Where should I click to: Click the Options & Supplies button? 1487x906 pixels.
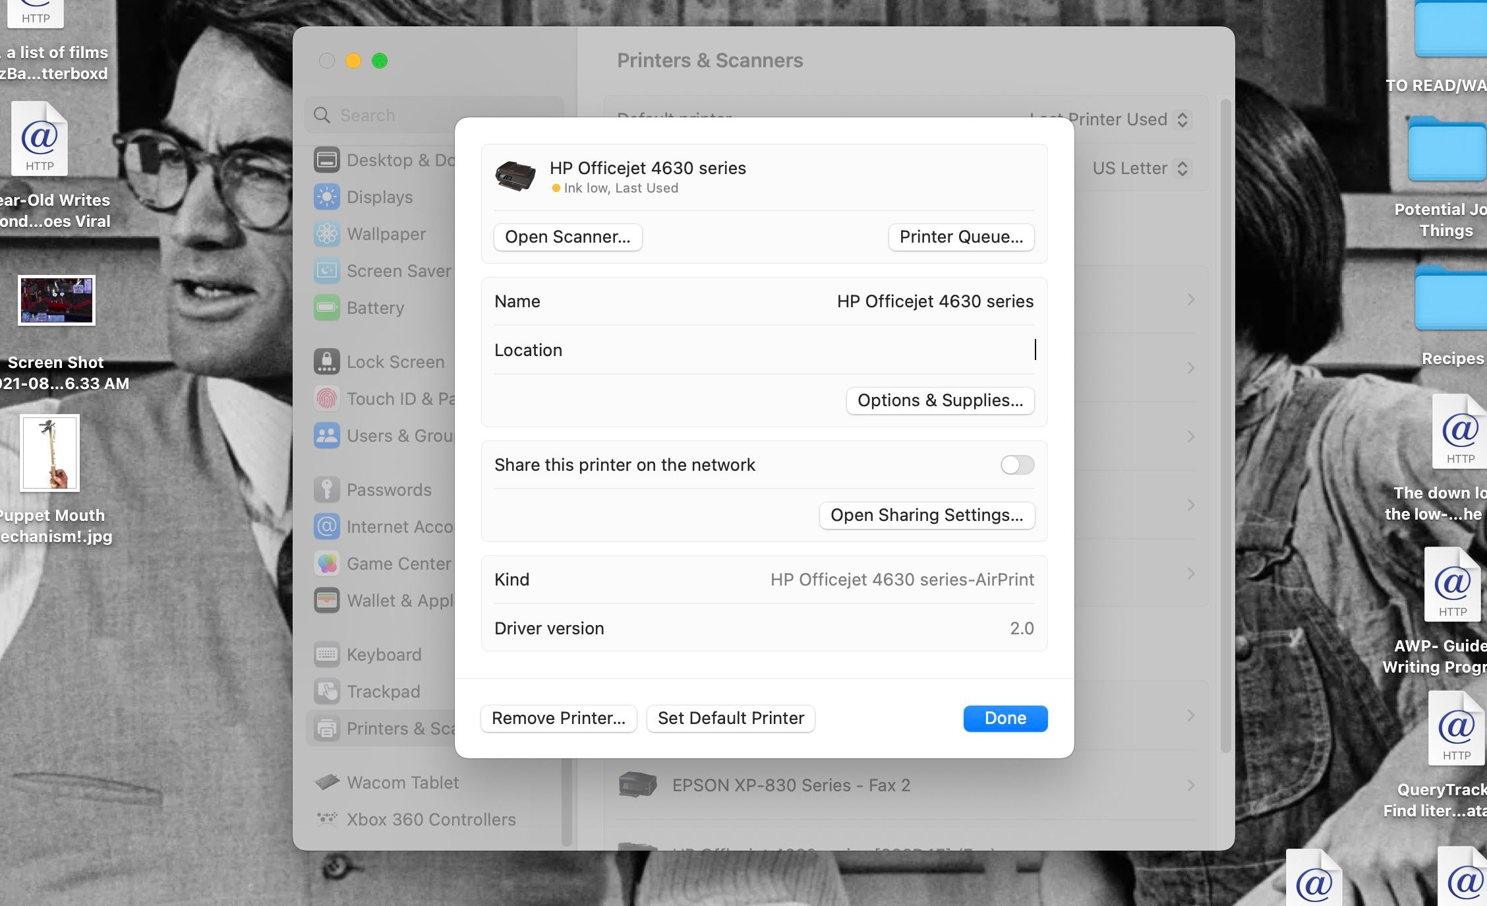pyautogui.click(x=939, y=400)
